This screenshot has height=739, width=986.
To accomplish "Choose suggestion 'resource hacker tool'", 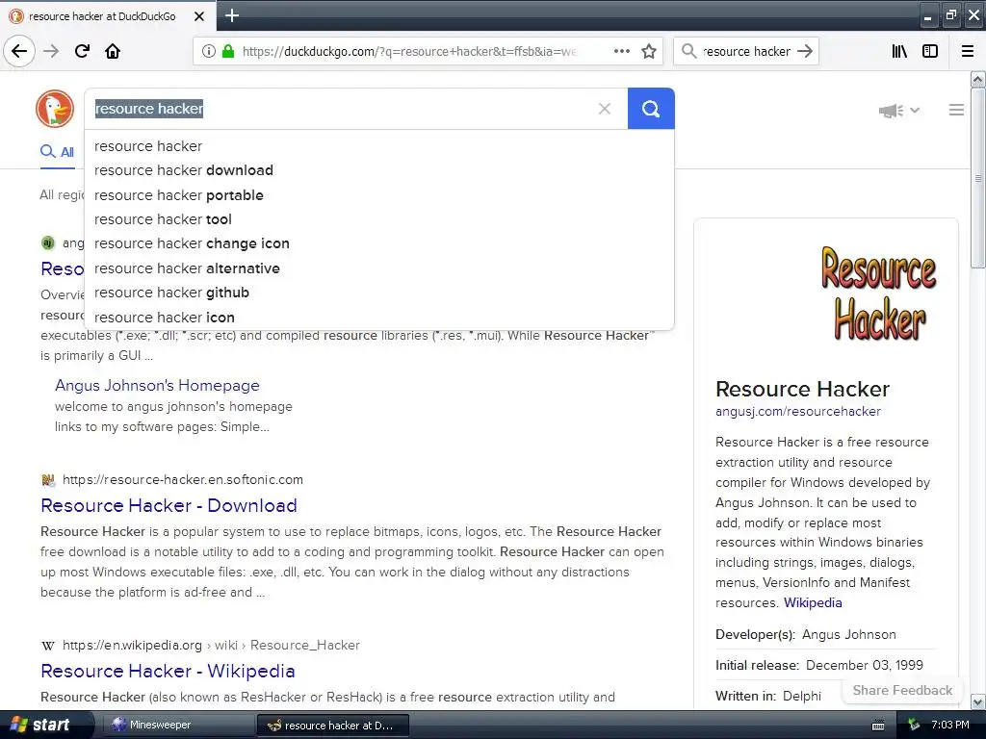I will click(x=379, y=219).
